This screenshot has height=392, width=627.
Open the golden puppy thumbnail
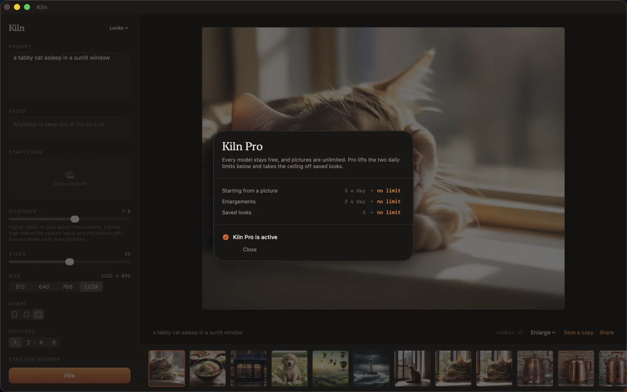[290, 368]
